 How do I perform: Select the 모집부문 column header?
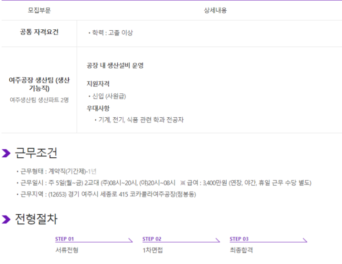click(x=39, y=10)
